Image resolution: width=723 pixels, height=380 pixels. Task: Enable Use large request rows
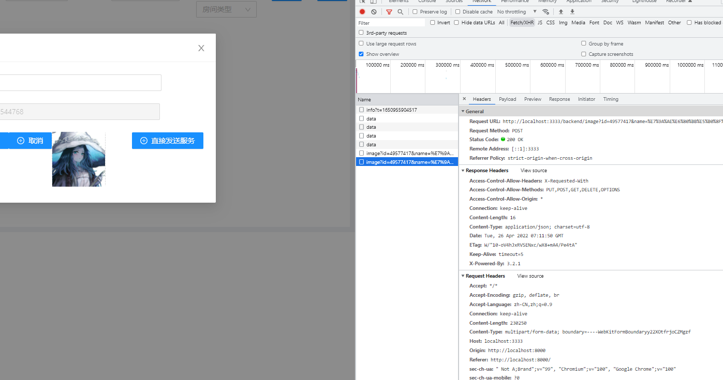(361, 43)
